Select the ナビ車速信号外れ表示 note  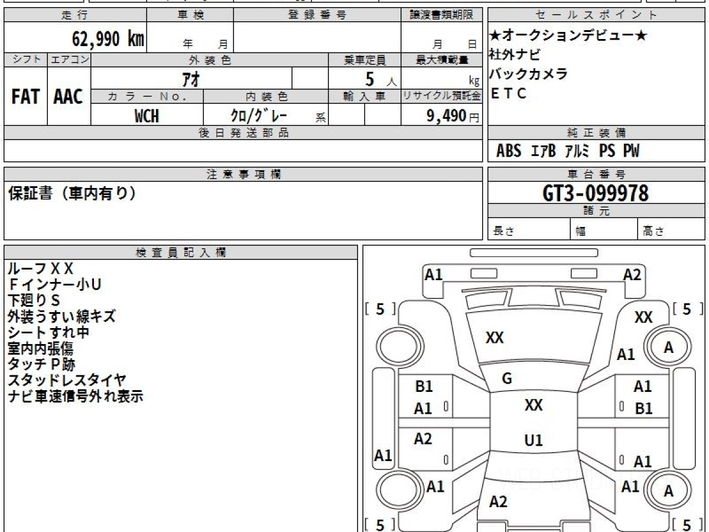[x=76, y=397]
